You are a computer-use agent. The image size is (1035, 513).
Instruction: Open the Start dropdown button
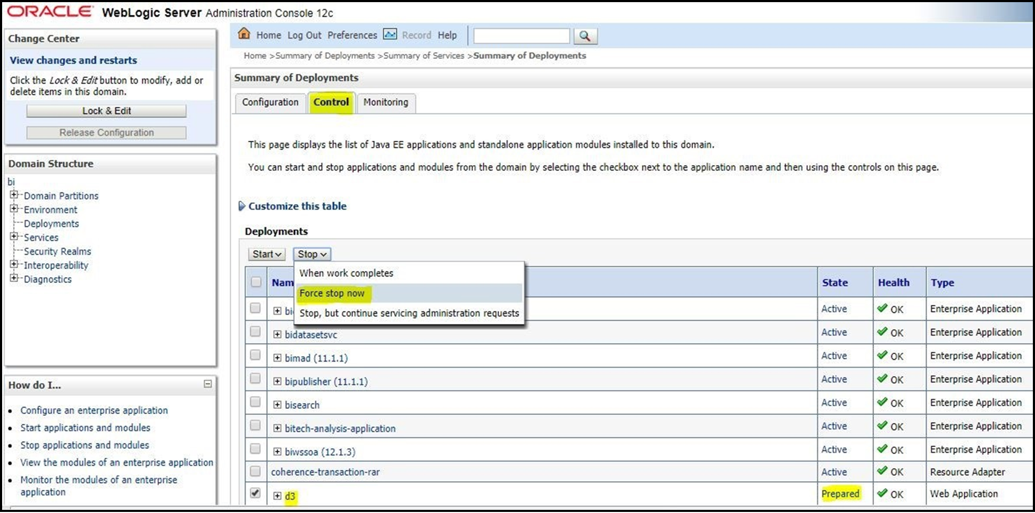point(266,254)
